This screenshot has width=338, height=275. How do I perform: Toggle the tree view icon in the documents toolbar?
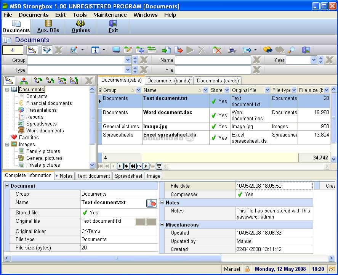click(x=32, y=50)
